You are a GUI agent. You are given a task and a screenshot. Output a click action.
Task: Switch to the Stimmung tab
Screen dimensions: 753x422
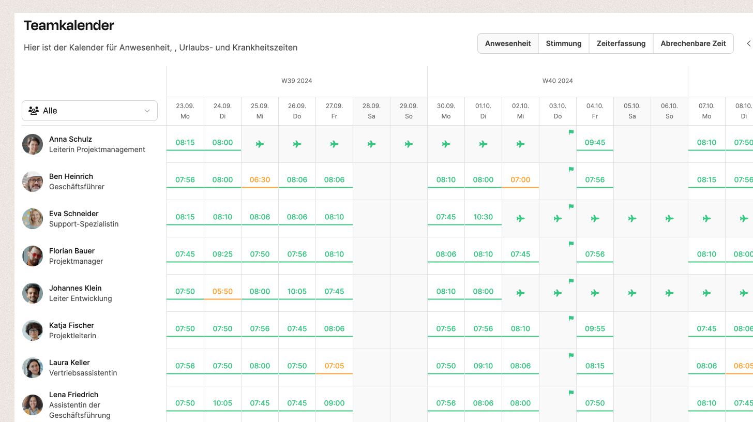564,43
